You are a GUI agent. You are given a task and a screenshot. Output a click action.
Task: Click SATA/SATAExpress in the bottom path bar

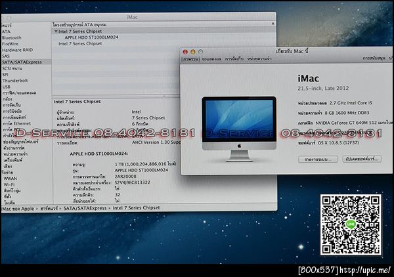[x=85, y=208]
